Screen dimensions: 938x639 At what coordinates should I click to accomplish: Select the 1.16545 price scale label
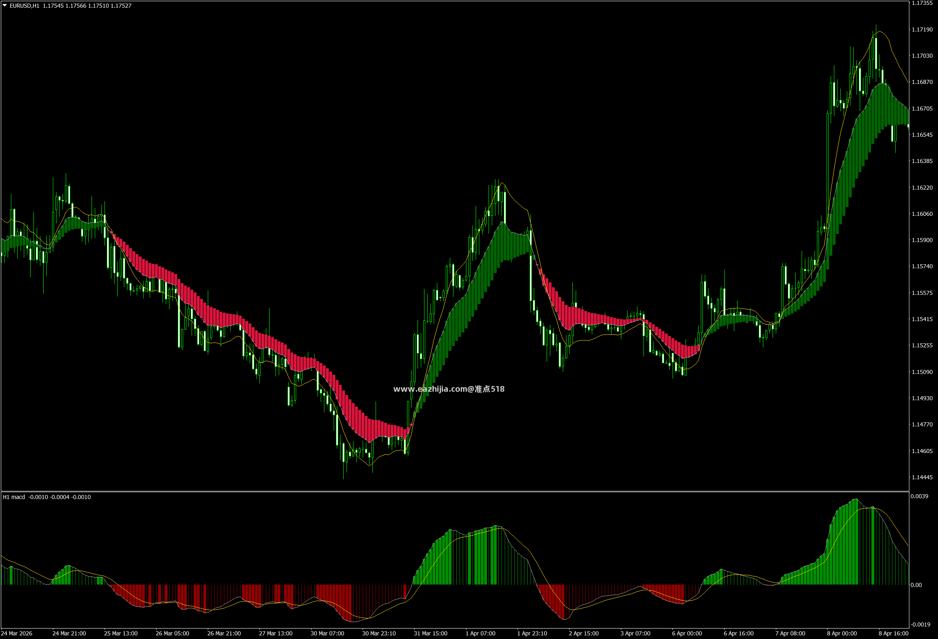922,135
